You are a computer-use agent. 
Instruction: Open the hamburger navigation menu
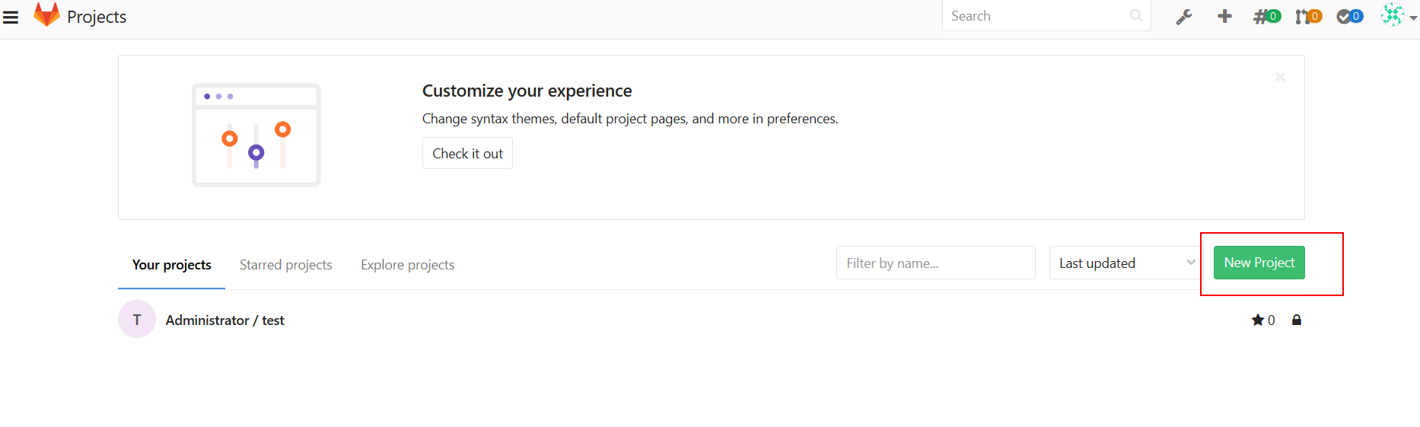(11, 17)
